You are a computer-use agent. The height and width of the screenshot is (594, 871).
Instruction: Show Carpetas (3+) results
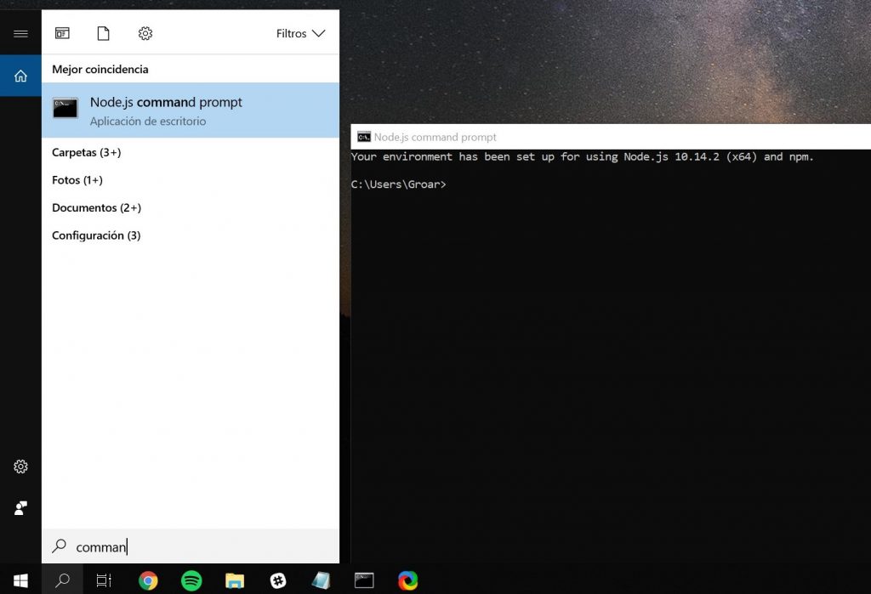click(87, 152)
